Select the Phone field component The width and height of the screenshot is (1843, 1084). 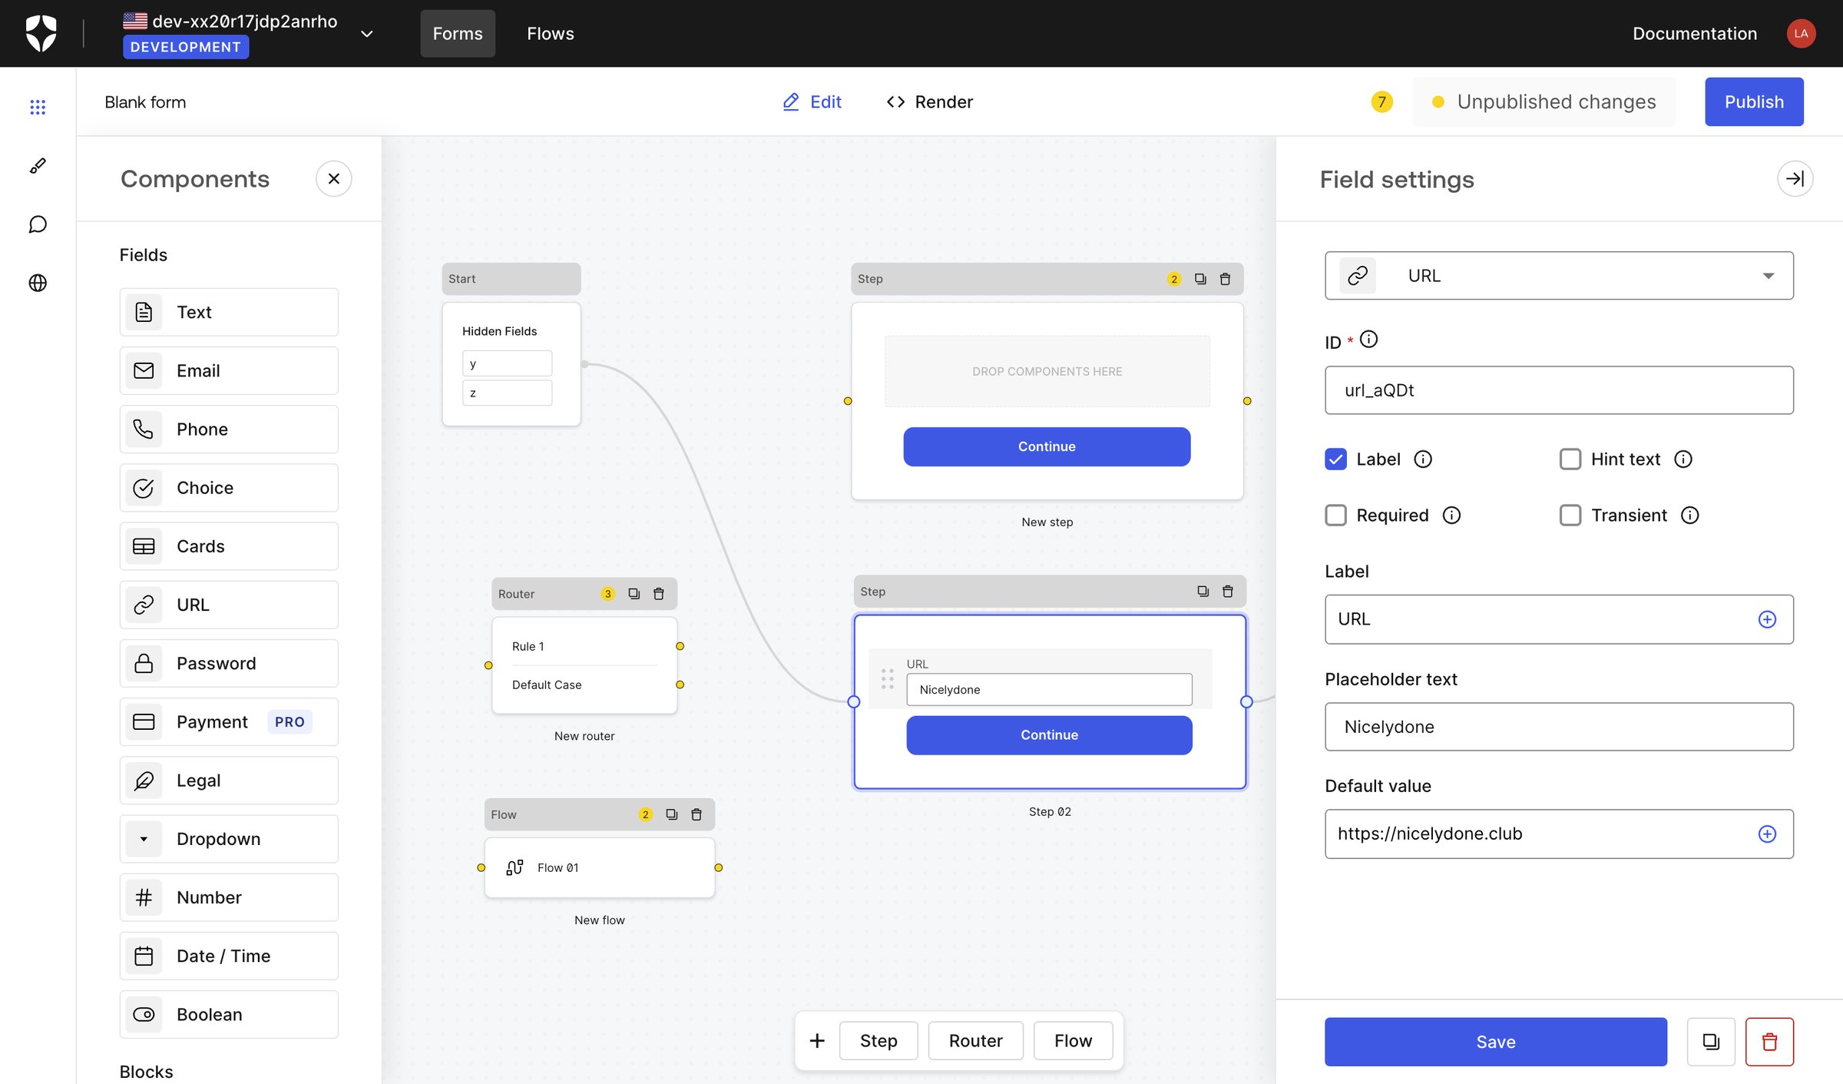tap(229, 429)
